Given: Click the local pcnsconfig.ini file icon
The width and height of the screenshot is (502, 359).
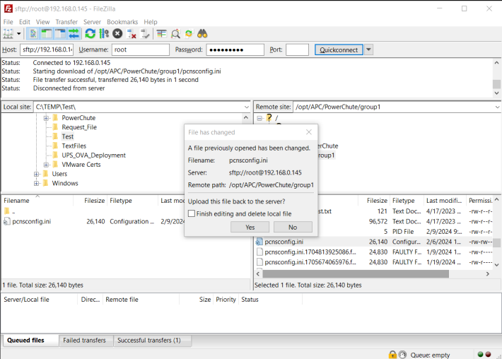Looking at the screenshot, I should [6, 221].
